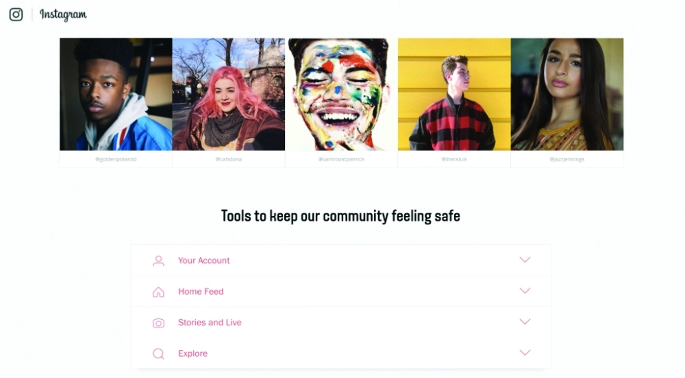Select the paint-covered face photo
This screenshot has height=378, width=685.
pos(341,94)
